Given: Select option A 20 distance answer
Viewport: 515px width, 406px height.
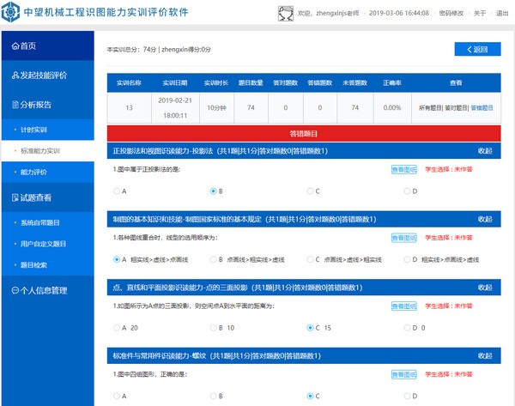Looking at the screenshot, I should click(117, 328).
